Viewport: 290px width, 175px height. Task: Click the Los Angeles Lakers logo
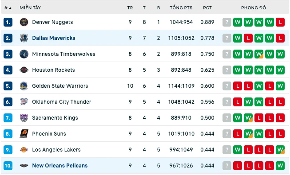tap(24, 150)
